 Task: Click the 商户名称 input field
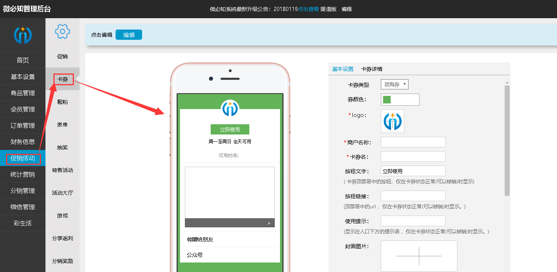[x=413, y=142]
